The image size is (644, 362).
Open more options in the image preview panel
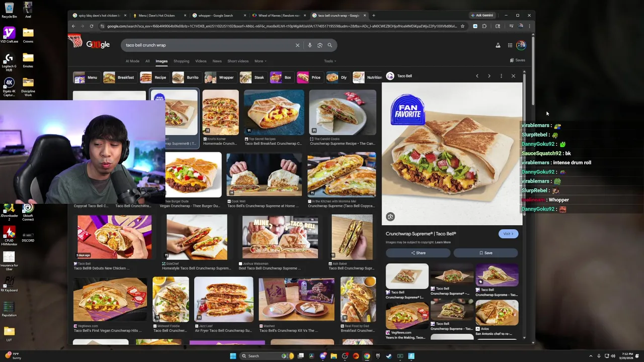tap(501, 76)
